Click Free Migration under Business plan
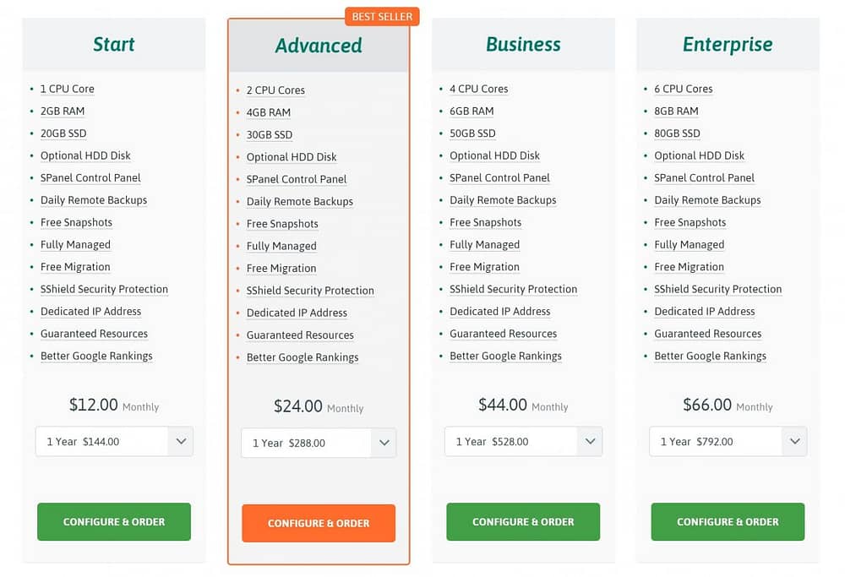The width and height of the screenshot is (845, 577). tap(484, 267)
